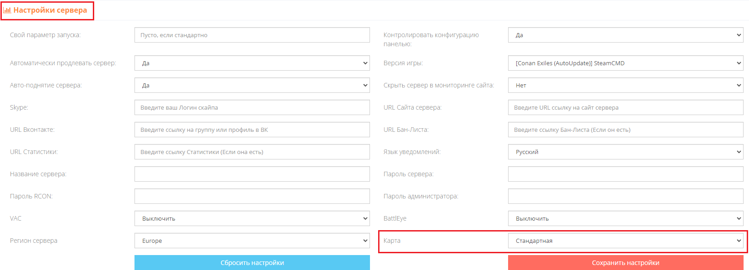
Task: Open the Регион сервера Europe dropdown
Action: [252, 241]
